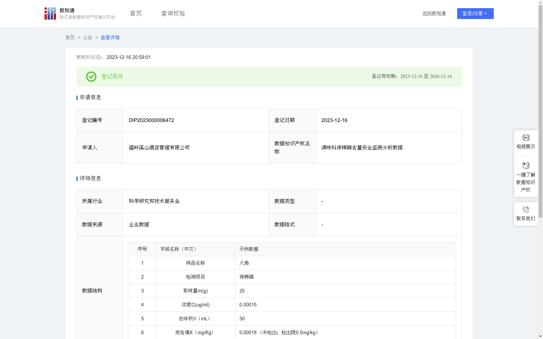Image resolution: width=543 pixels, height=339 pixels.
Task: Click 查看详情 in the breadcrumb
Action: [110, 38]
